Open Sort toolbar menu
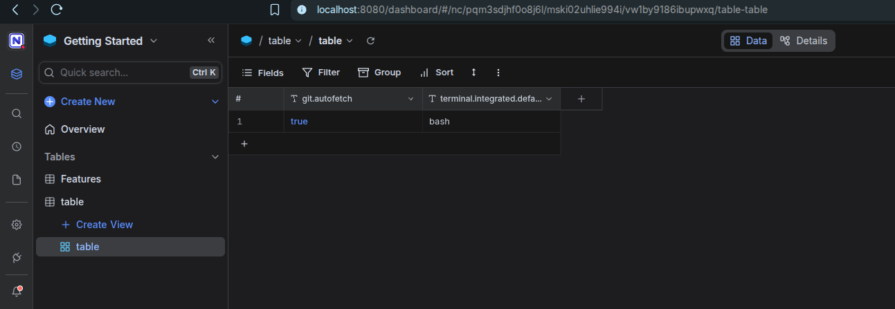Image resolution: width=895 pixels, height=309 pixels. (x=437, y=73)
